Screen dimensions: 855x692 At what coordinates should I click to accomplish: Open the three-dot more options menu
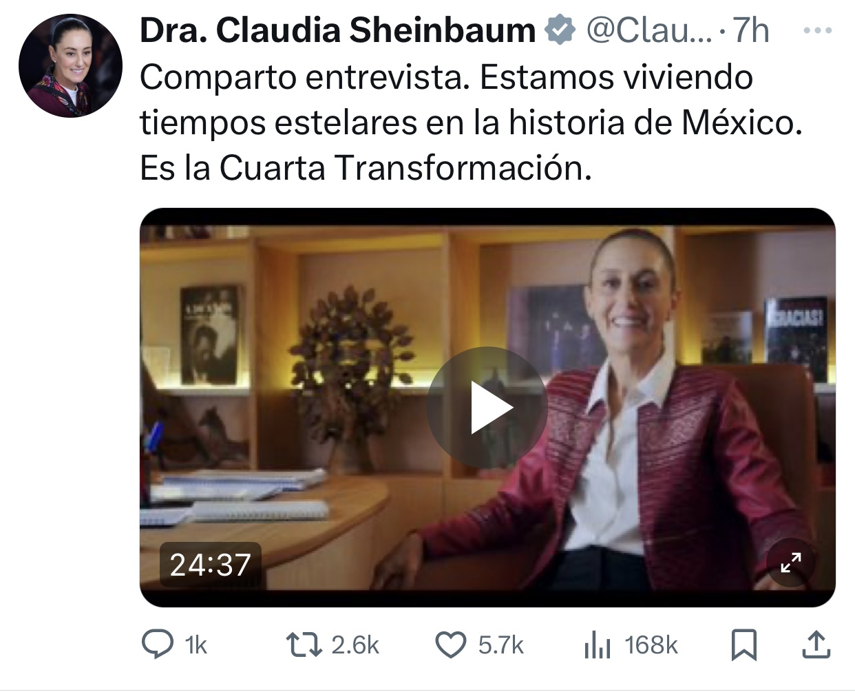pyautogui.click(x=818, y=31)
